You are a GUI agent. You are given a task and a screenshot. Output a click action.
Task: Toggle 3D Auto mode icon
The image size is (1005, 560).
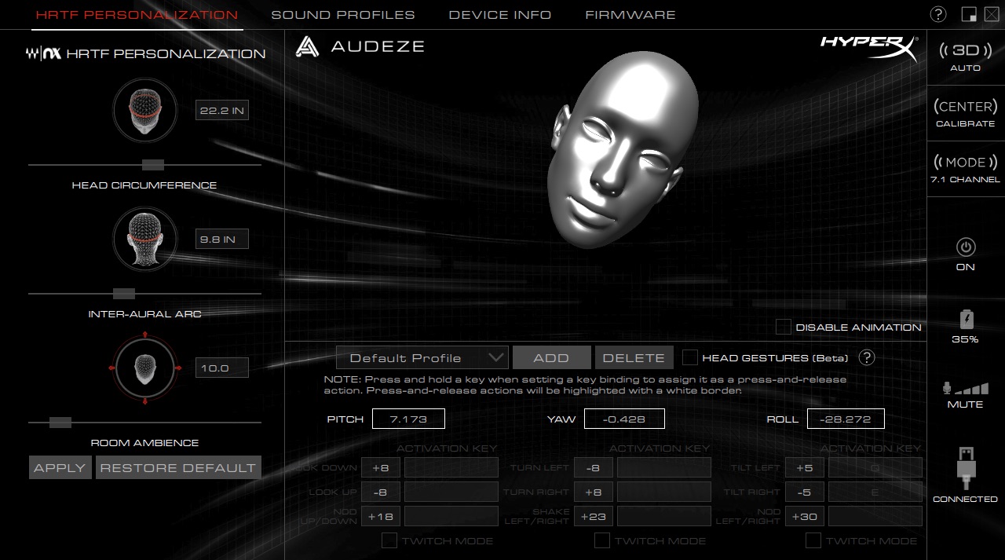tap(965, 51)
